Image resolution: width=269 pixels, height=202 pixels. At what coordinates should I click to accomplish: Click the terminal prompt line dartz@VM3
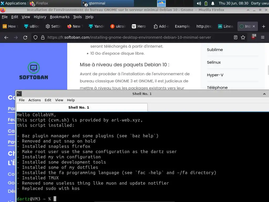[x=37, y=199]
